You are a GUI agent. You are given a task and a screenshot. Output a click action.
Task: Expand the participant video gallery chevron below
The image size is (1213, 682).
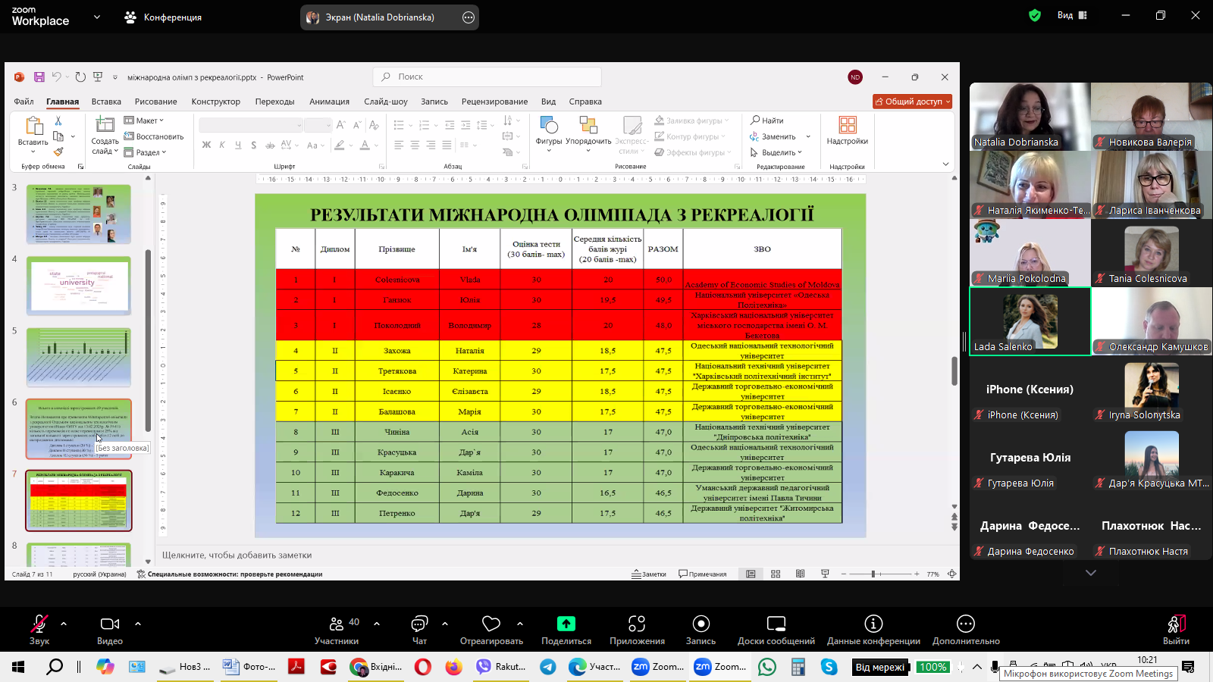coord(1090,573)
